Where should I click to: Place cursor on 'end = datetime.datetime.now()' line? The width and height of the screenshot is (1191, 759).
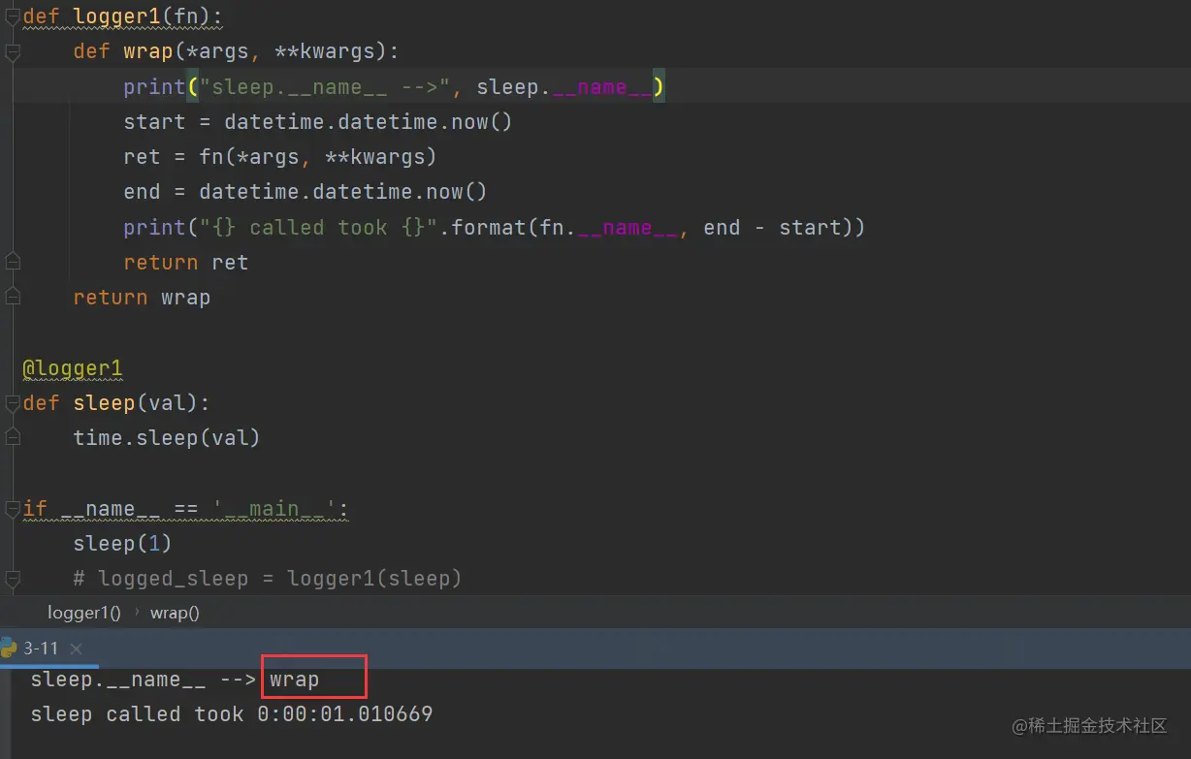306,192
